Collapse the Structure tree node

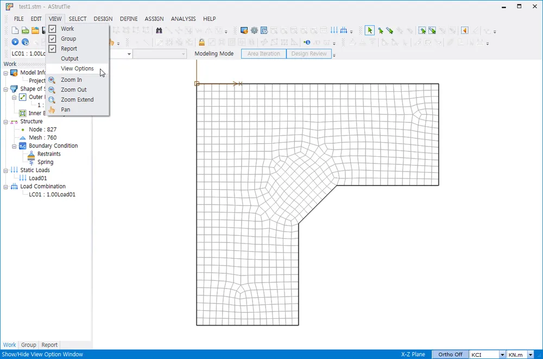5,121
